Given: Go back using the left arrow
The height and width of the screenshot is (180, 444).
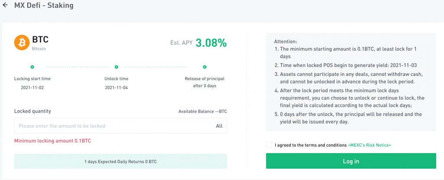Looking at the screenshot, I should coord(5,5).
